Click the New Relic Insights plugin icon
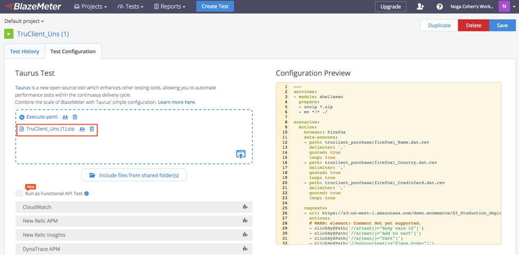Image resolution: width=519 pixels, height=255 pixels. pyautogui.click(x=245, y=235)
